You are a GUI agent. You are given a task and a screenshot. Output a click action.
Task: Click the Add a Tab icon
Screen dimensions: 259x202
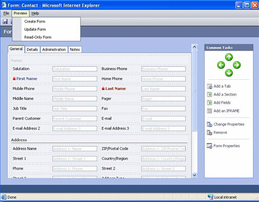pyautogui.click(x=210, y=86)
